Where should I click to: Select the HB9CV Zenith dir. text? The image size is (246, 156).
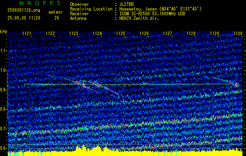click(139, 18)
